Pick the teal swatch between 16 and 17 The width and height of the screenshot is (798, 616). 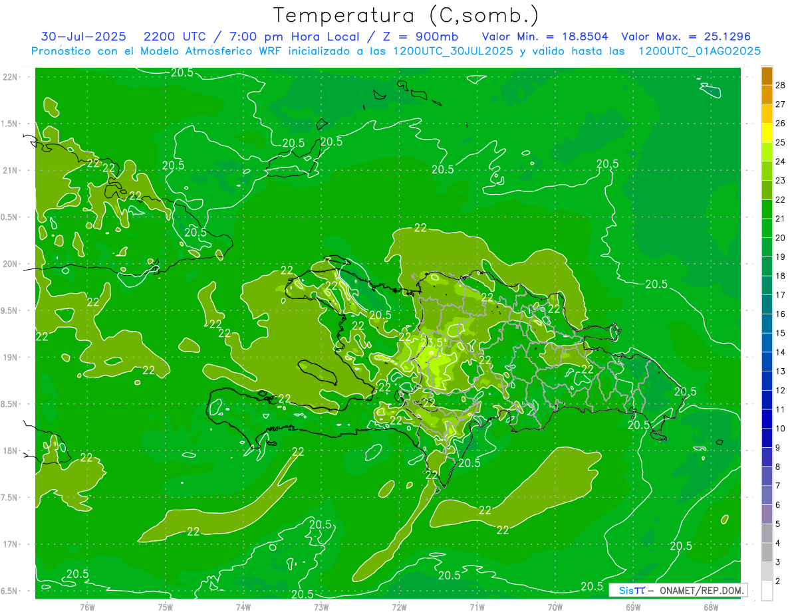coord(767,304)
